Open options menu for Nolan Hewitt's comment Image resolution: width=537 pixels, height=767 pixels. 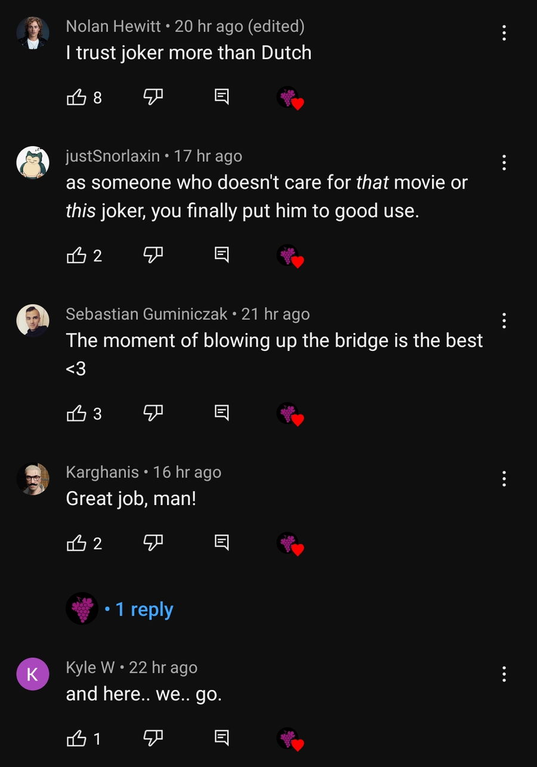coord(504,33)
